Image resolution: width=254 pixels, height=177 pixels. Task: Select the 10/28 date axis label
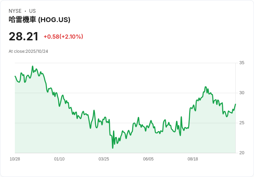pos(15,159)
